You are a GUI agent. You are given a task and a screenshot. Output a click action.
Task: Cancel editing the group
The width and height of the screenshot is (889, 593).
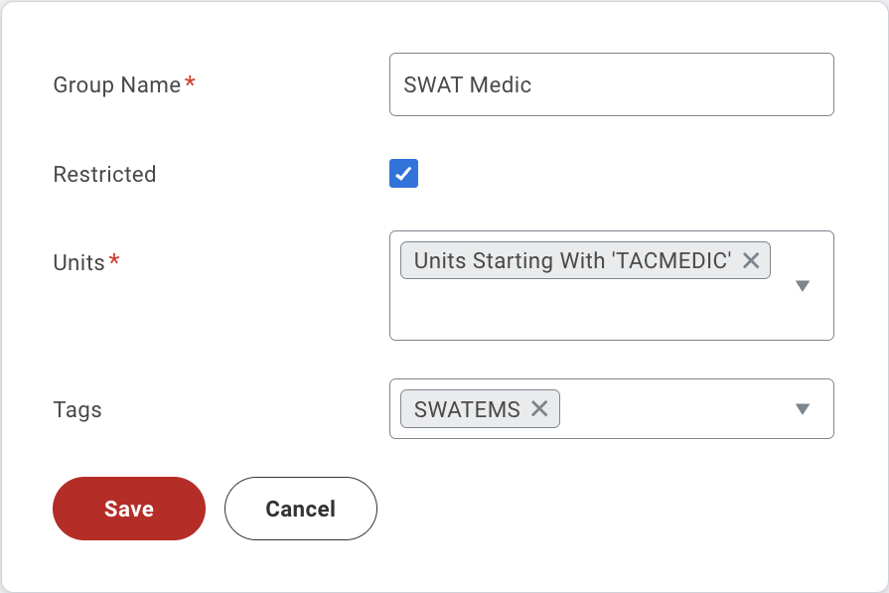pos(300,508)
